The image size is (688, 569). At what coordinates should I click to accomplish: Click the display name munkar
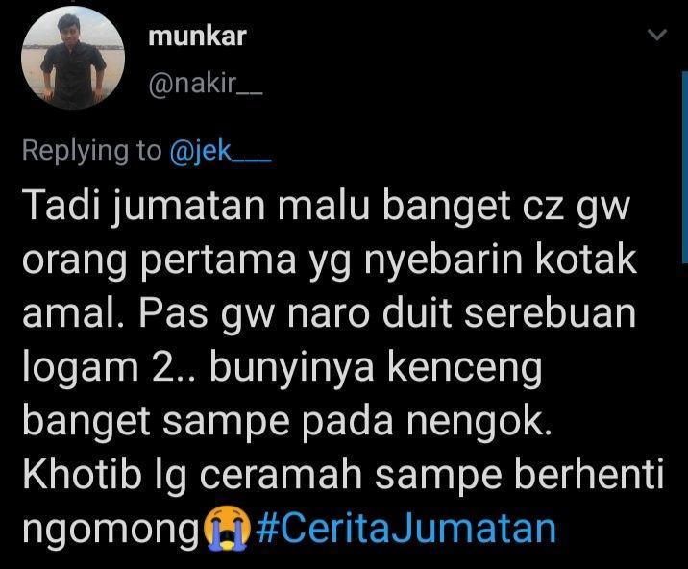click(x=197, y=36)
